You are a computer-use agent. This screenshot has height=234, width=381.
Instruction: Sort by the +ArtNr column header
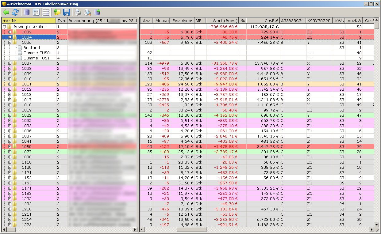coord(29,21)
